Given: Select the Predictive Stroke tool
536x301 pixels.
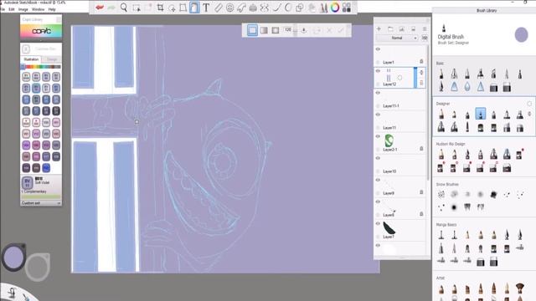Looking at the screenshot, I should coord(288,8).
